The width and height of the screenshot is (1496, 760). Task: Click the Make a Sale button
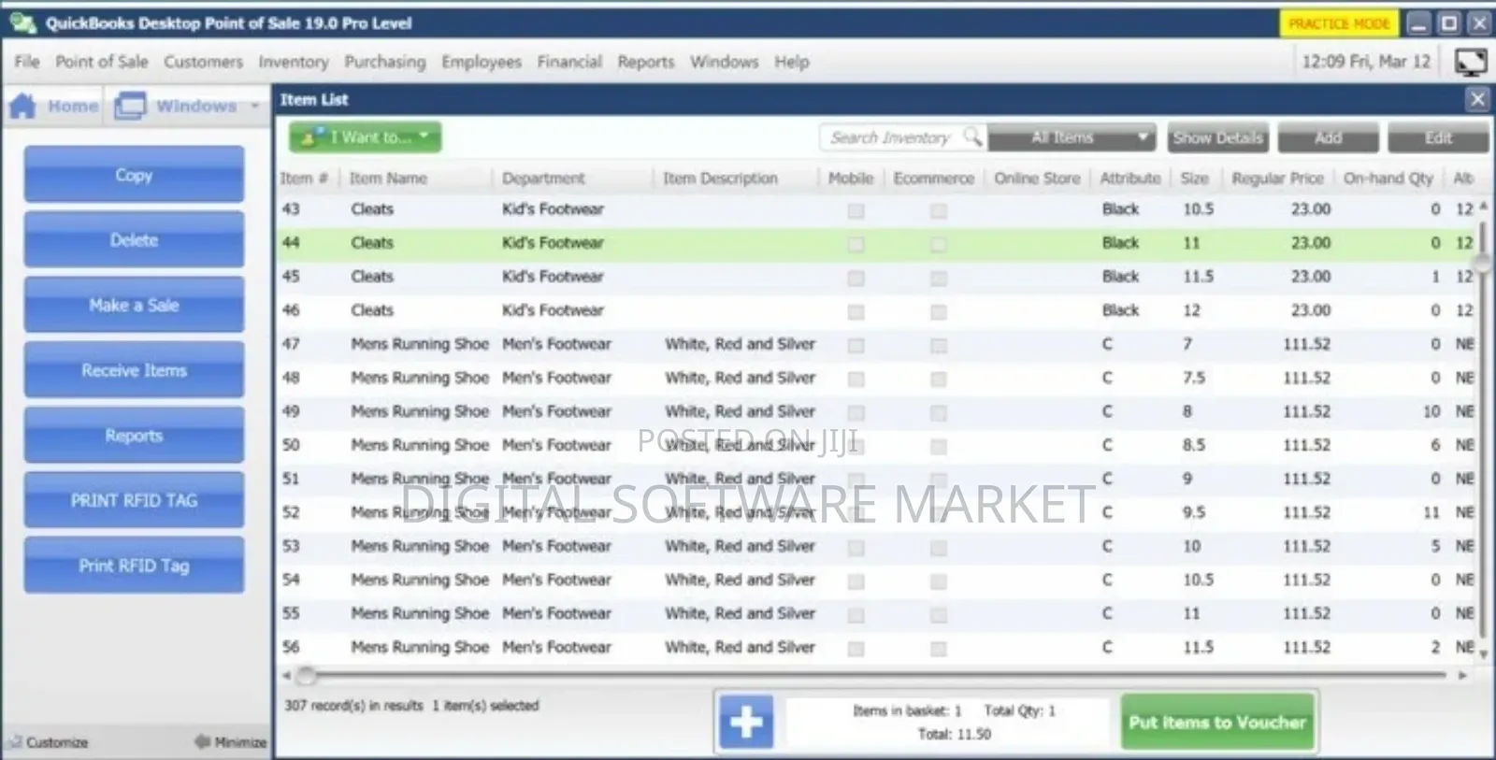pyautogui.click(x=134, y=305)
